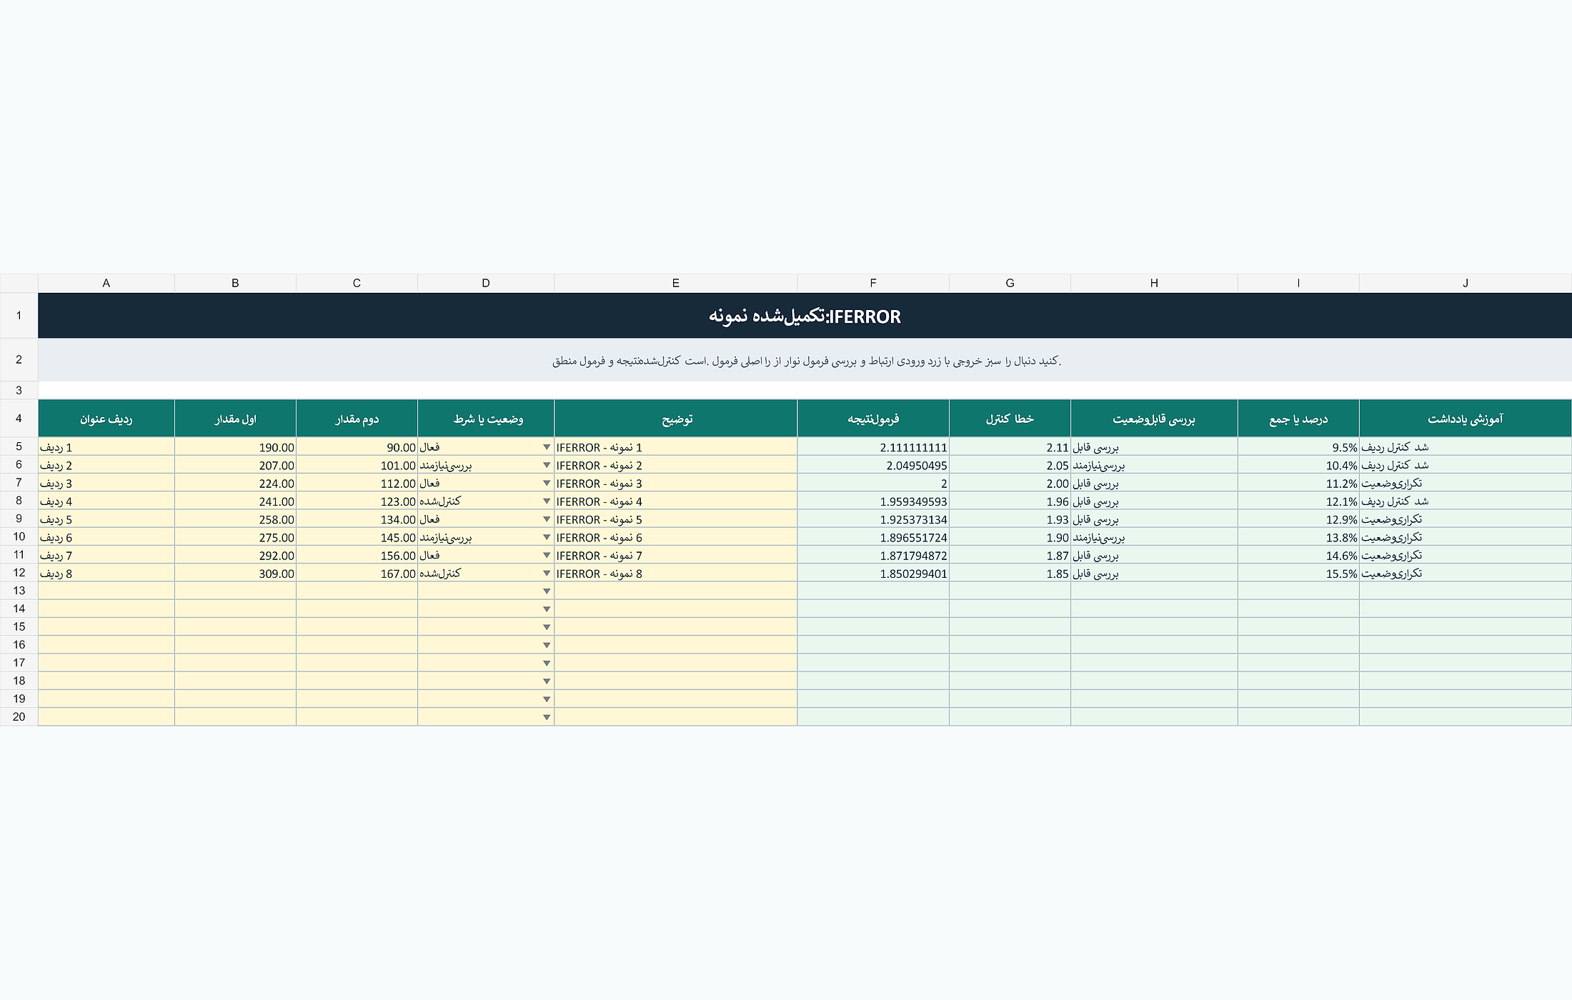Click control cell showing 2.00
Viewport: 1572px width, 1000px height.
pyautogui.click(x=1010, y=483)
